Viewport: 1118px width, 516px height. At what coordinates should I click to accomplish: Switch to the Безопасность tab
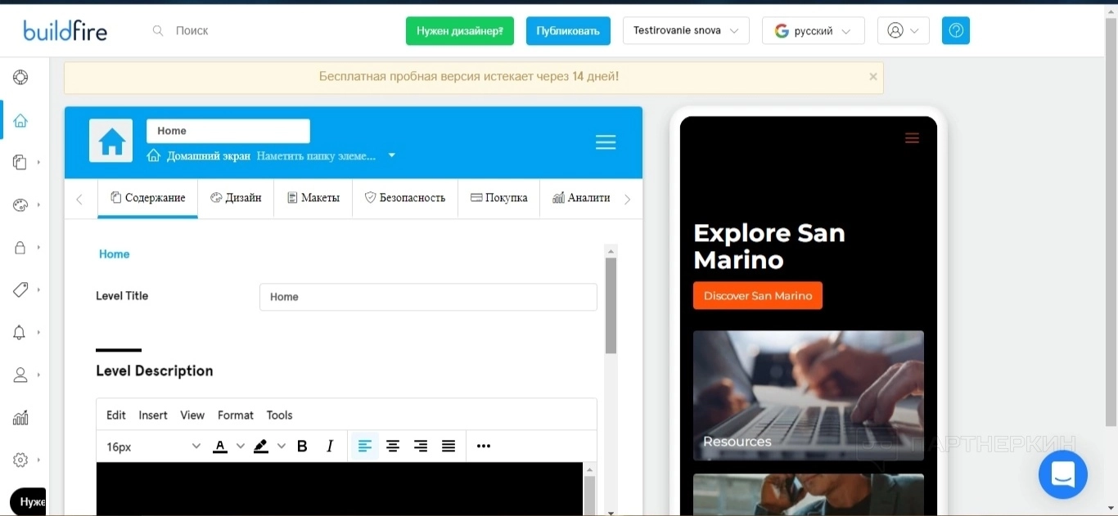pyautogui.click(x=405, y=198)
